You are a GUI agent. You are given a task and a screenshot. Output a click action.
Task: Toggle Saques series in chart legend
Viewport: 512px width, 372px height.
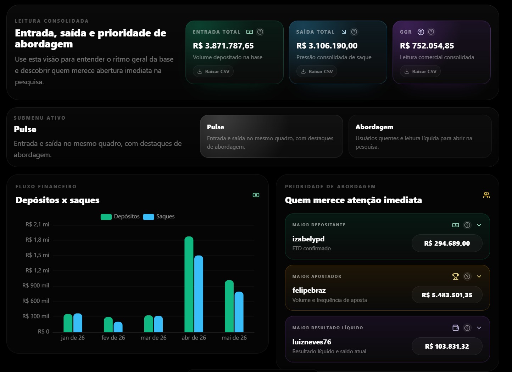coord(159,217)
